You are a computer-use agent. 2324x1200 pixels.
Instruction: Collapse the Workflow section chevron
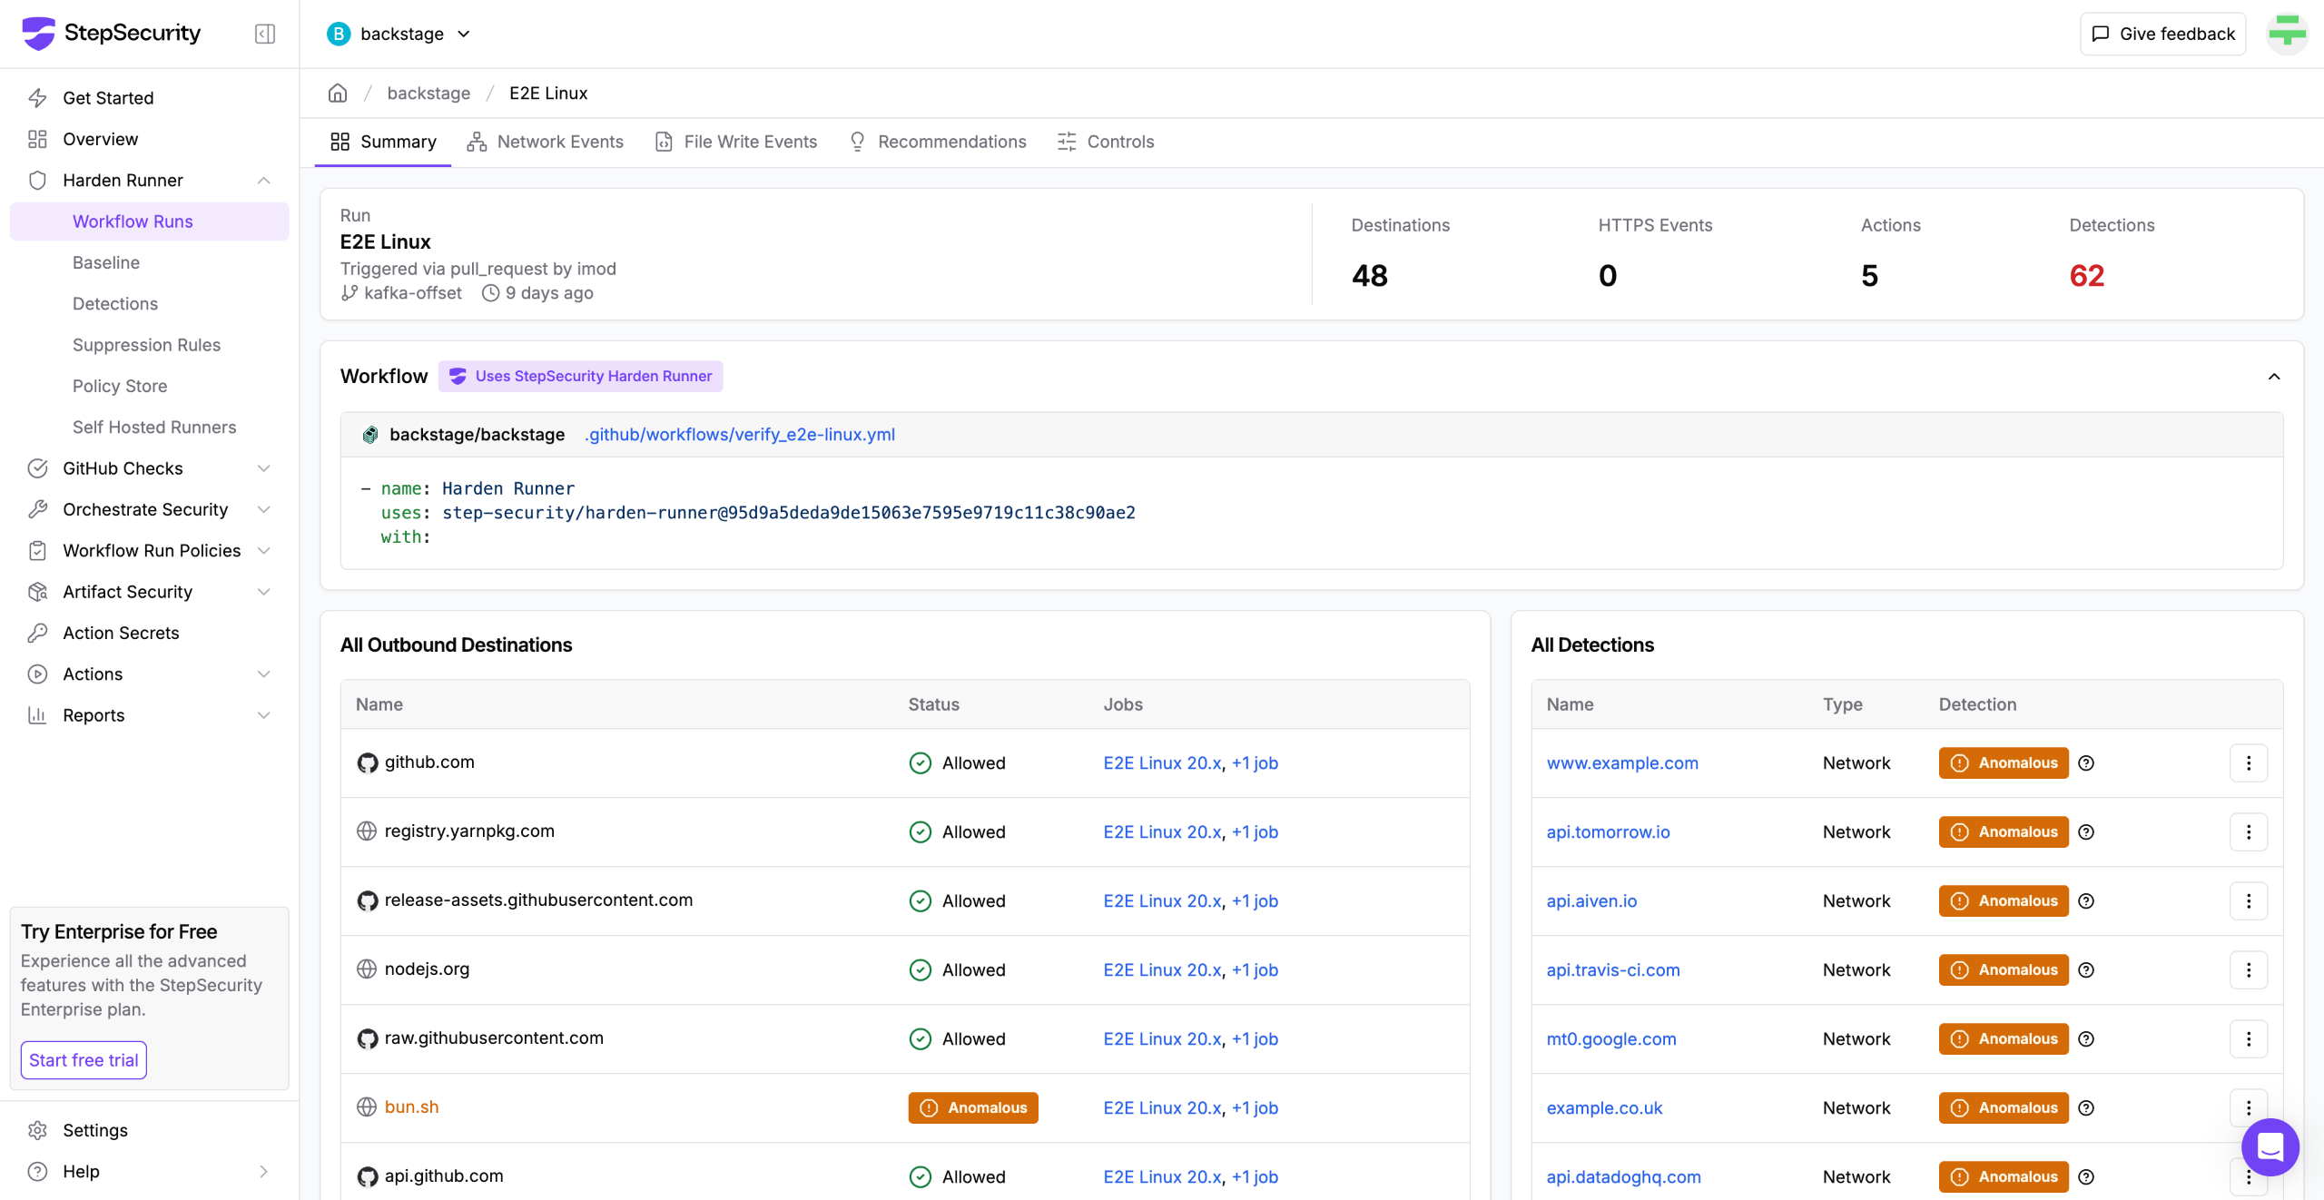tap(2274, 376)
